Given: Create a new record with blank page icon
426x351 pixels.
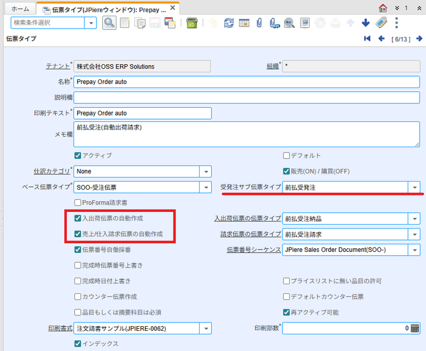Looking at the screenshot, I should 125,23.
